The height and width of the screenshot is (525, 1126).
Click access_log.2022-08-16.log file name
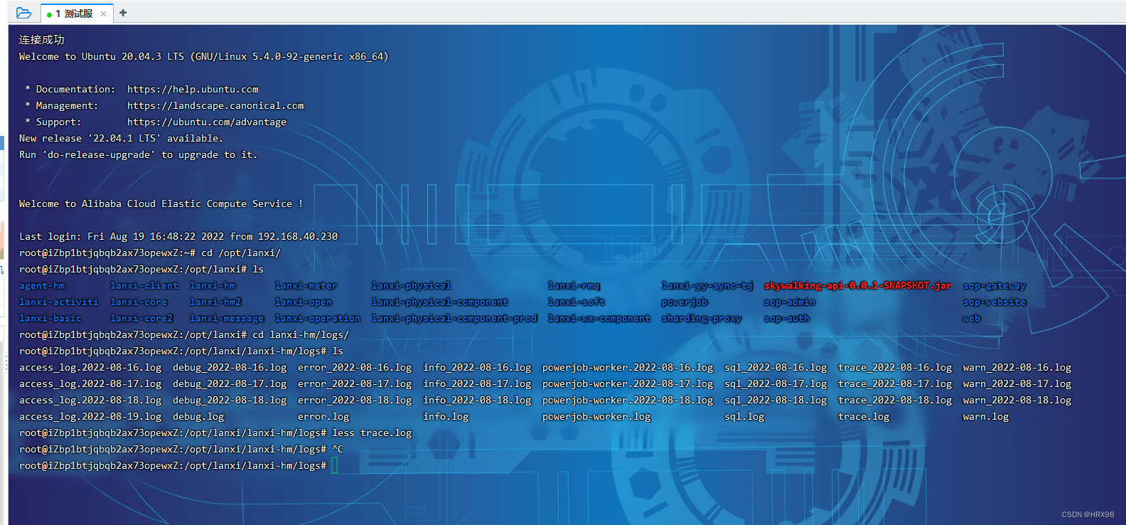click(x=90, y=367)
